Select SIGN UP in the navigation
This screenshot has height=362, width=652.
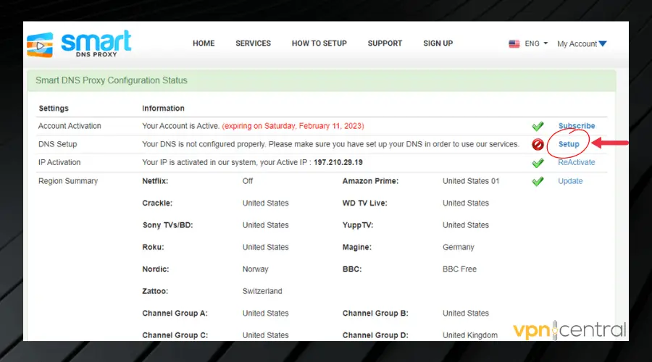tap(438, 43)
